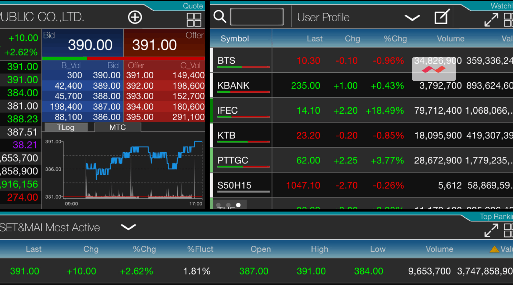Select the 393.00 offer price level

(140, 96)
